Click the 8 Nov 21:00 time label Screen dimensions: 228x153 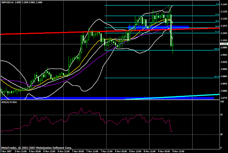click(150, 151)
